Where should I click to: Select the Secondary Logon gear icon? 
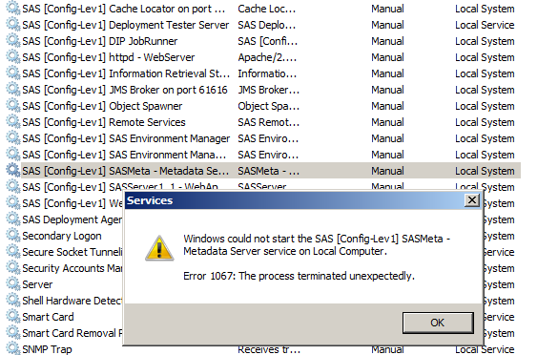coord(13,236)
